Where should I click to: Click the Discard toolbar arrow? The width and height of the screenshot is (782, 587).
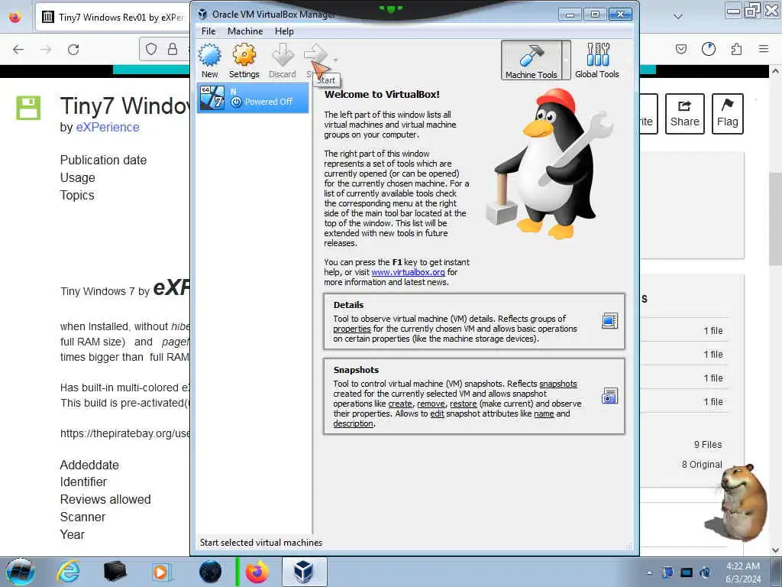(x=283, y=61)
